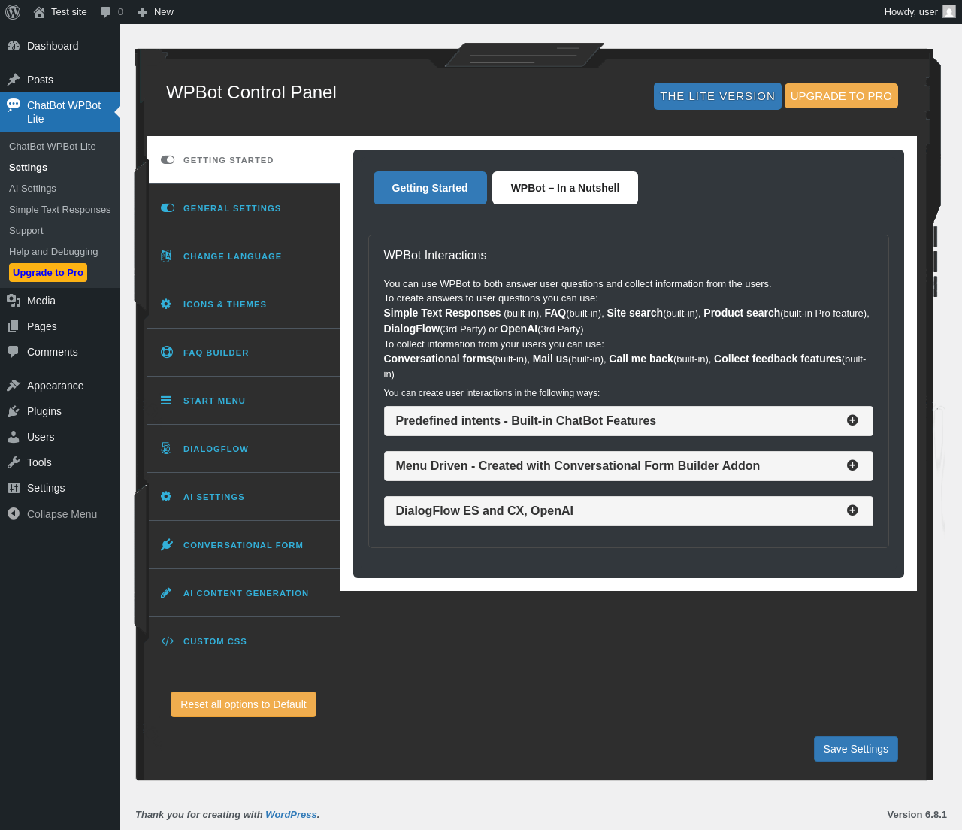Click the WPBot Interactions heading
Screen dimensions: 962x830
tap(435, 256)
